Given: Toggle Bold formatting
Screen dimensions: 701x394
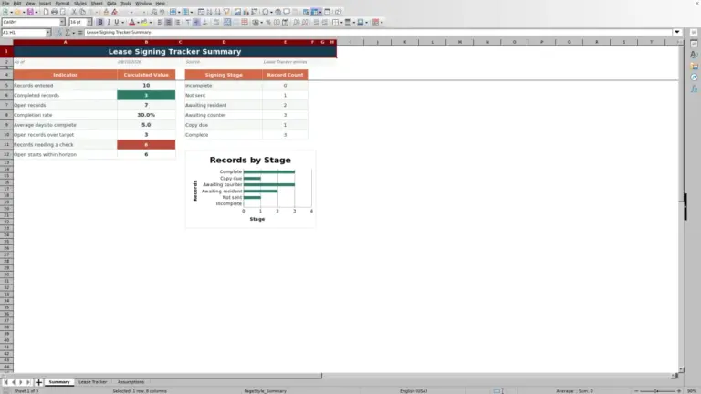Looking at the screenshot, I should [x=100, y=22].
